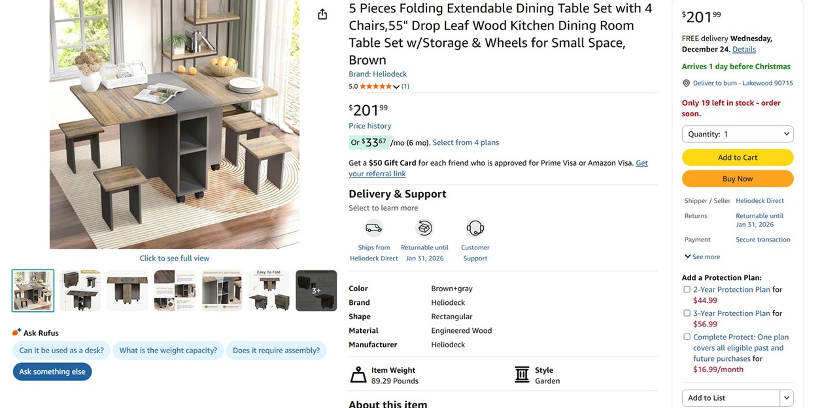Click the Ships from truck icon
This screenshot has height=408, width=837.
[373, 228]
